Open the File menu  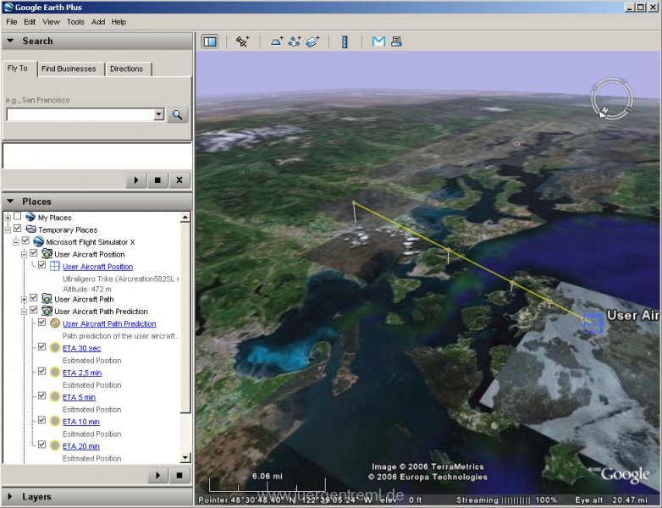(12, 22)
